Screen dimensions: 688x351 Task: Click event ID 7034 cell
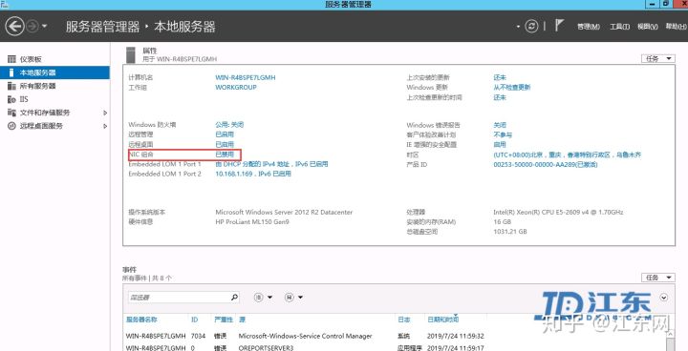tap(198, 336)
